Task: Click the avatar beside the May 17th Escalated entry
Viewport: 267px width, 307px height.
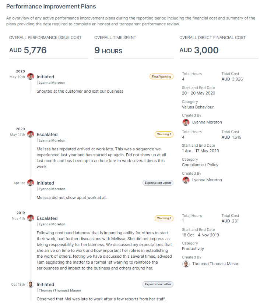Action: pos(30,134)
